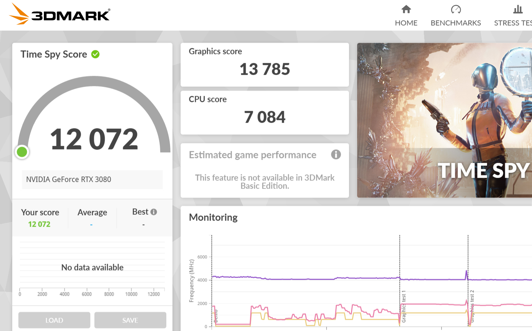Viewport: 532px width, 331px height.
Task: Select the HOME menu label
Action: tap(406, 23)
